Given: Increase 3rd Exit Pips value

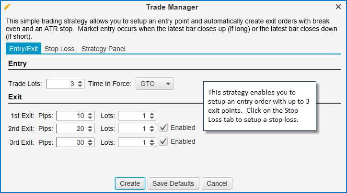Looking at the screenshot, I should (90, 139).
